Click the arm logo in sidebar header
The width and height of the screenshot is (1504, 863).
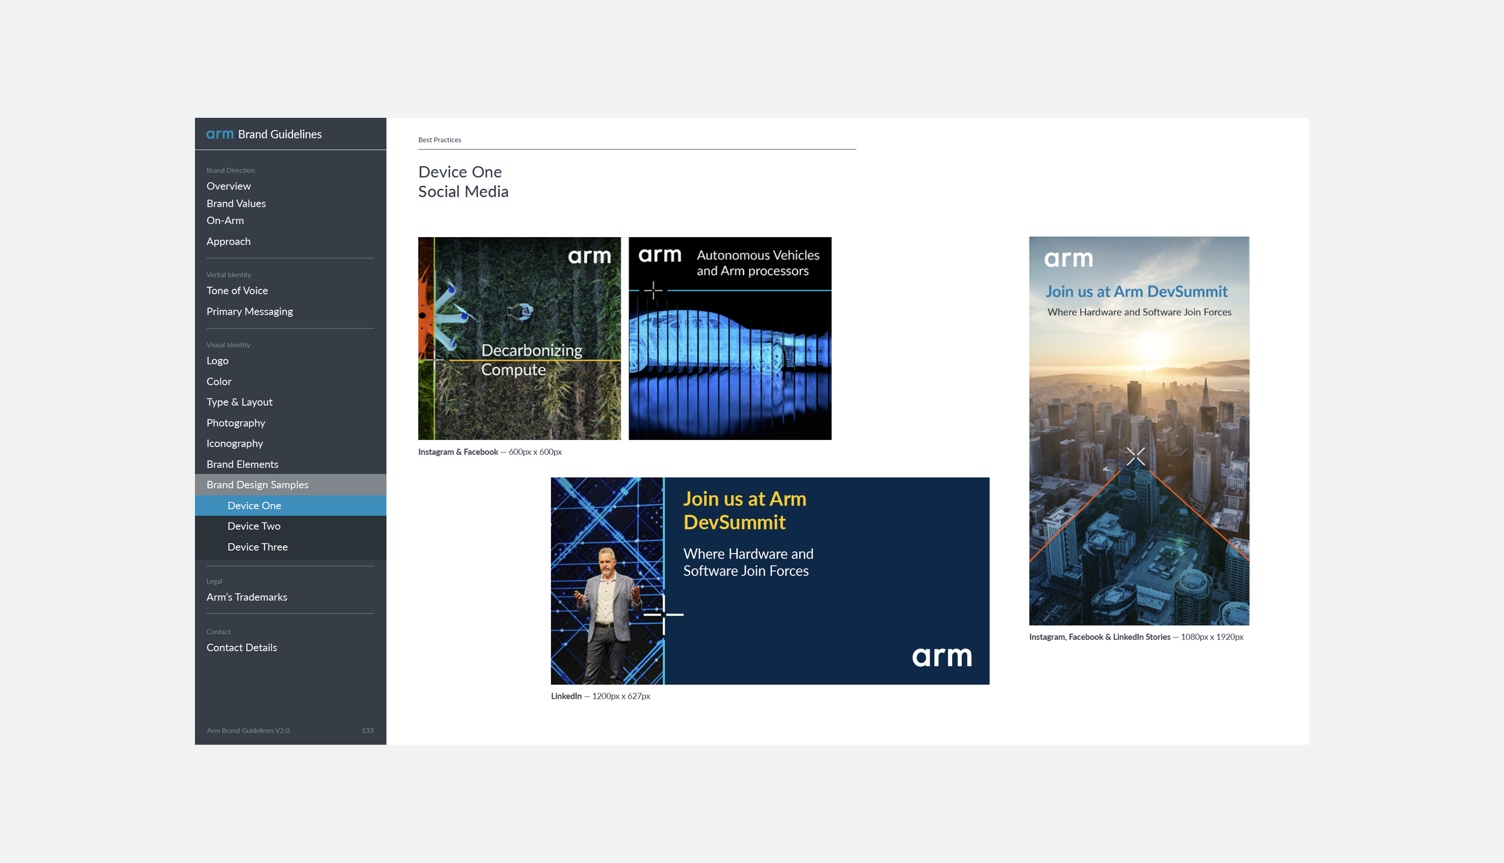[x=220, y=134]
